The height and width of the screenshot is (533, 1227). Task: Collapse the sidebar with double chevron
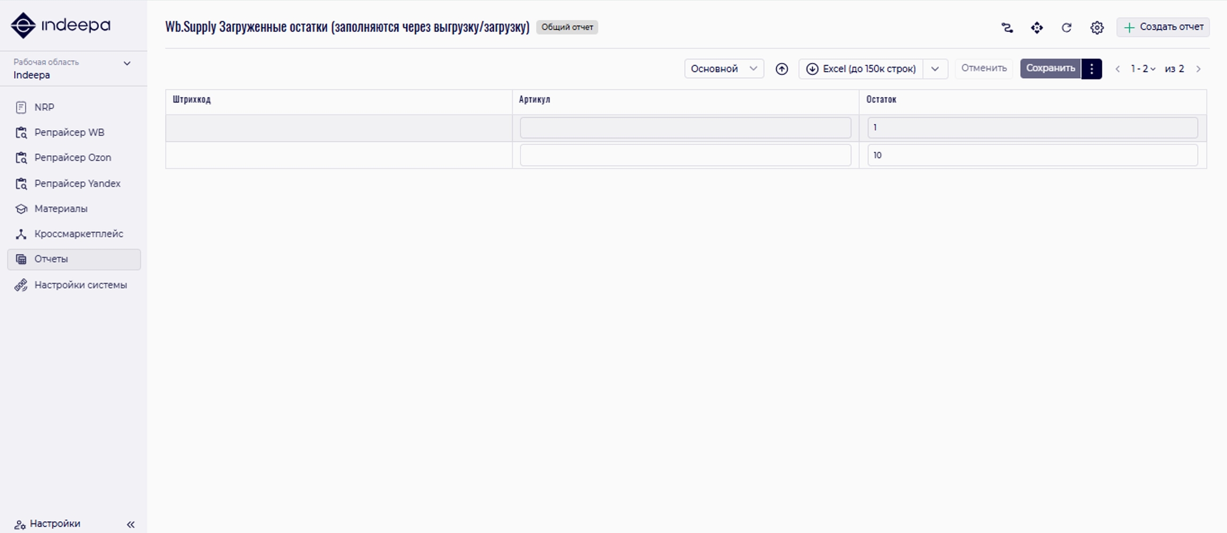[x=130, y=524]
